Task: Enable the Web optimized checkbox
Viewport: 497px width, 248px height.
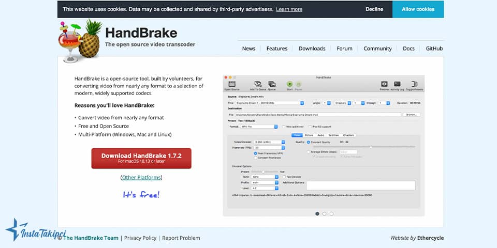Action: 284,127
